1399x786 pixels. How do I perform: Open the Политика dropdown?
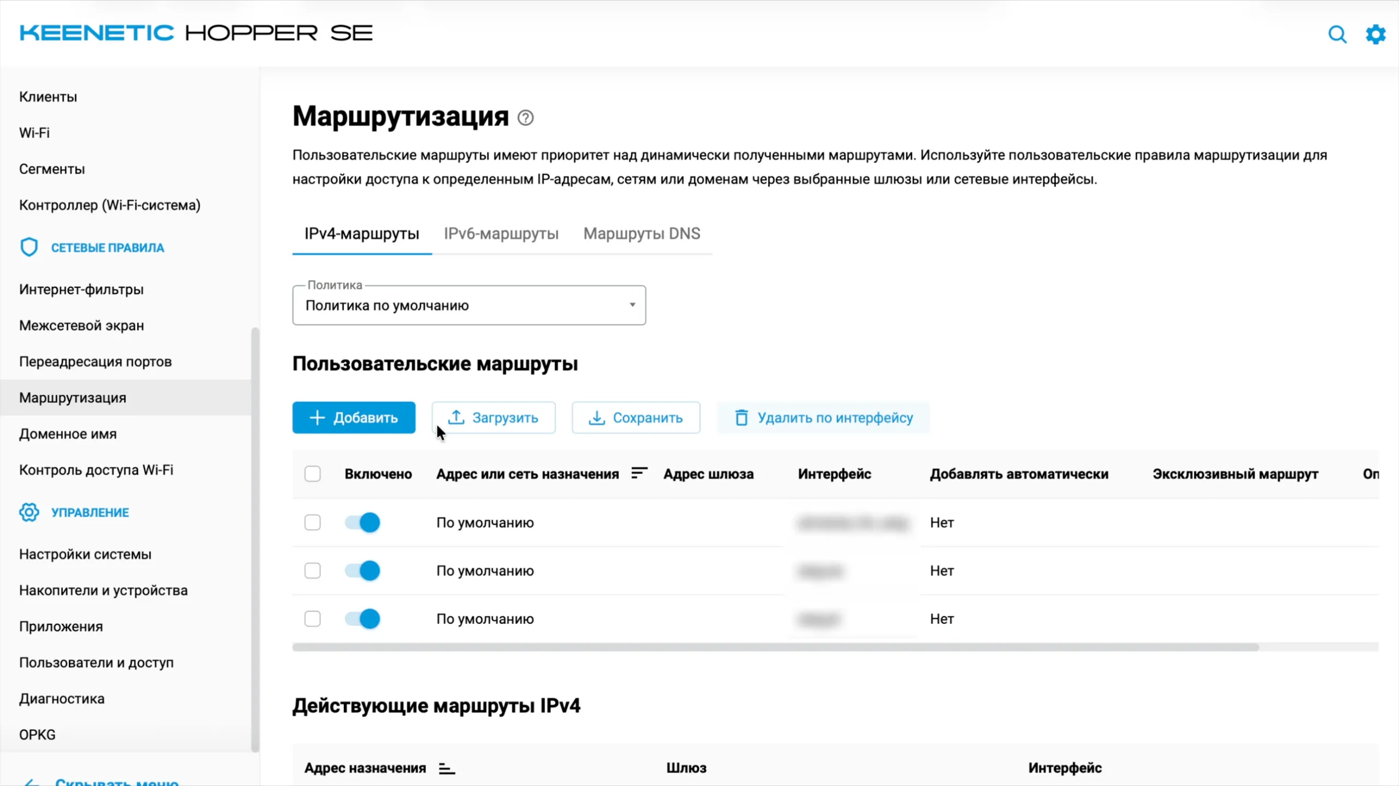click(469, 305)
